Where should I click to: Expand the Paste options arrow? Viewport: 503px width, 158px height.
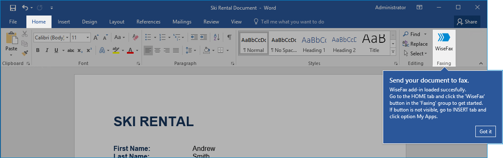tap(11, 55)
